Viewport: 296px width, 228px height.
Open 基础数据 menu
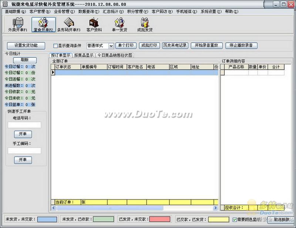tap(15, 11)
